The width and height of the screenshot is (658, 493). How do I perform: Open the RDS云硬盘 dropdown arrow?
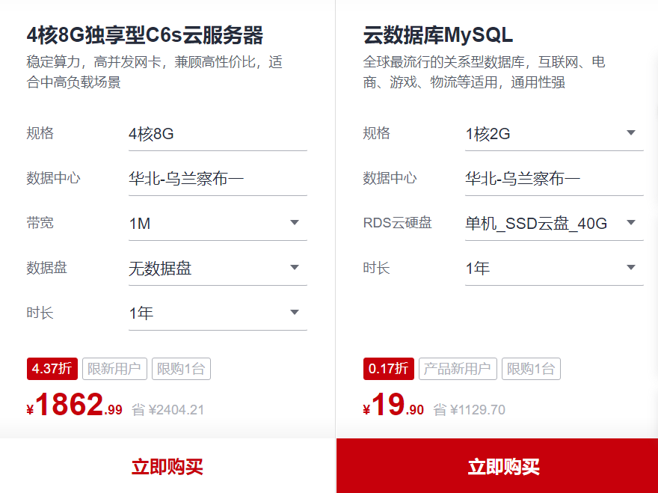631,223
